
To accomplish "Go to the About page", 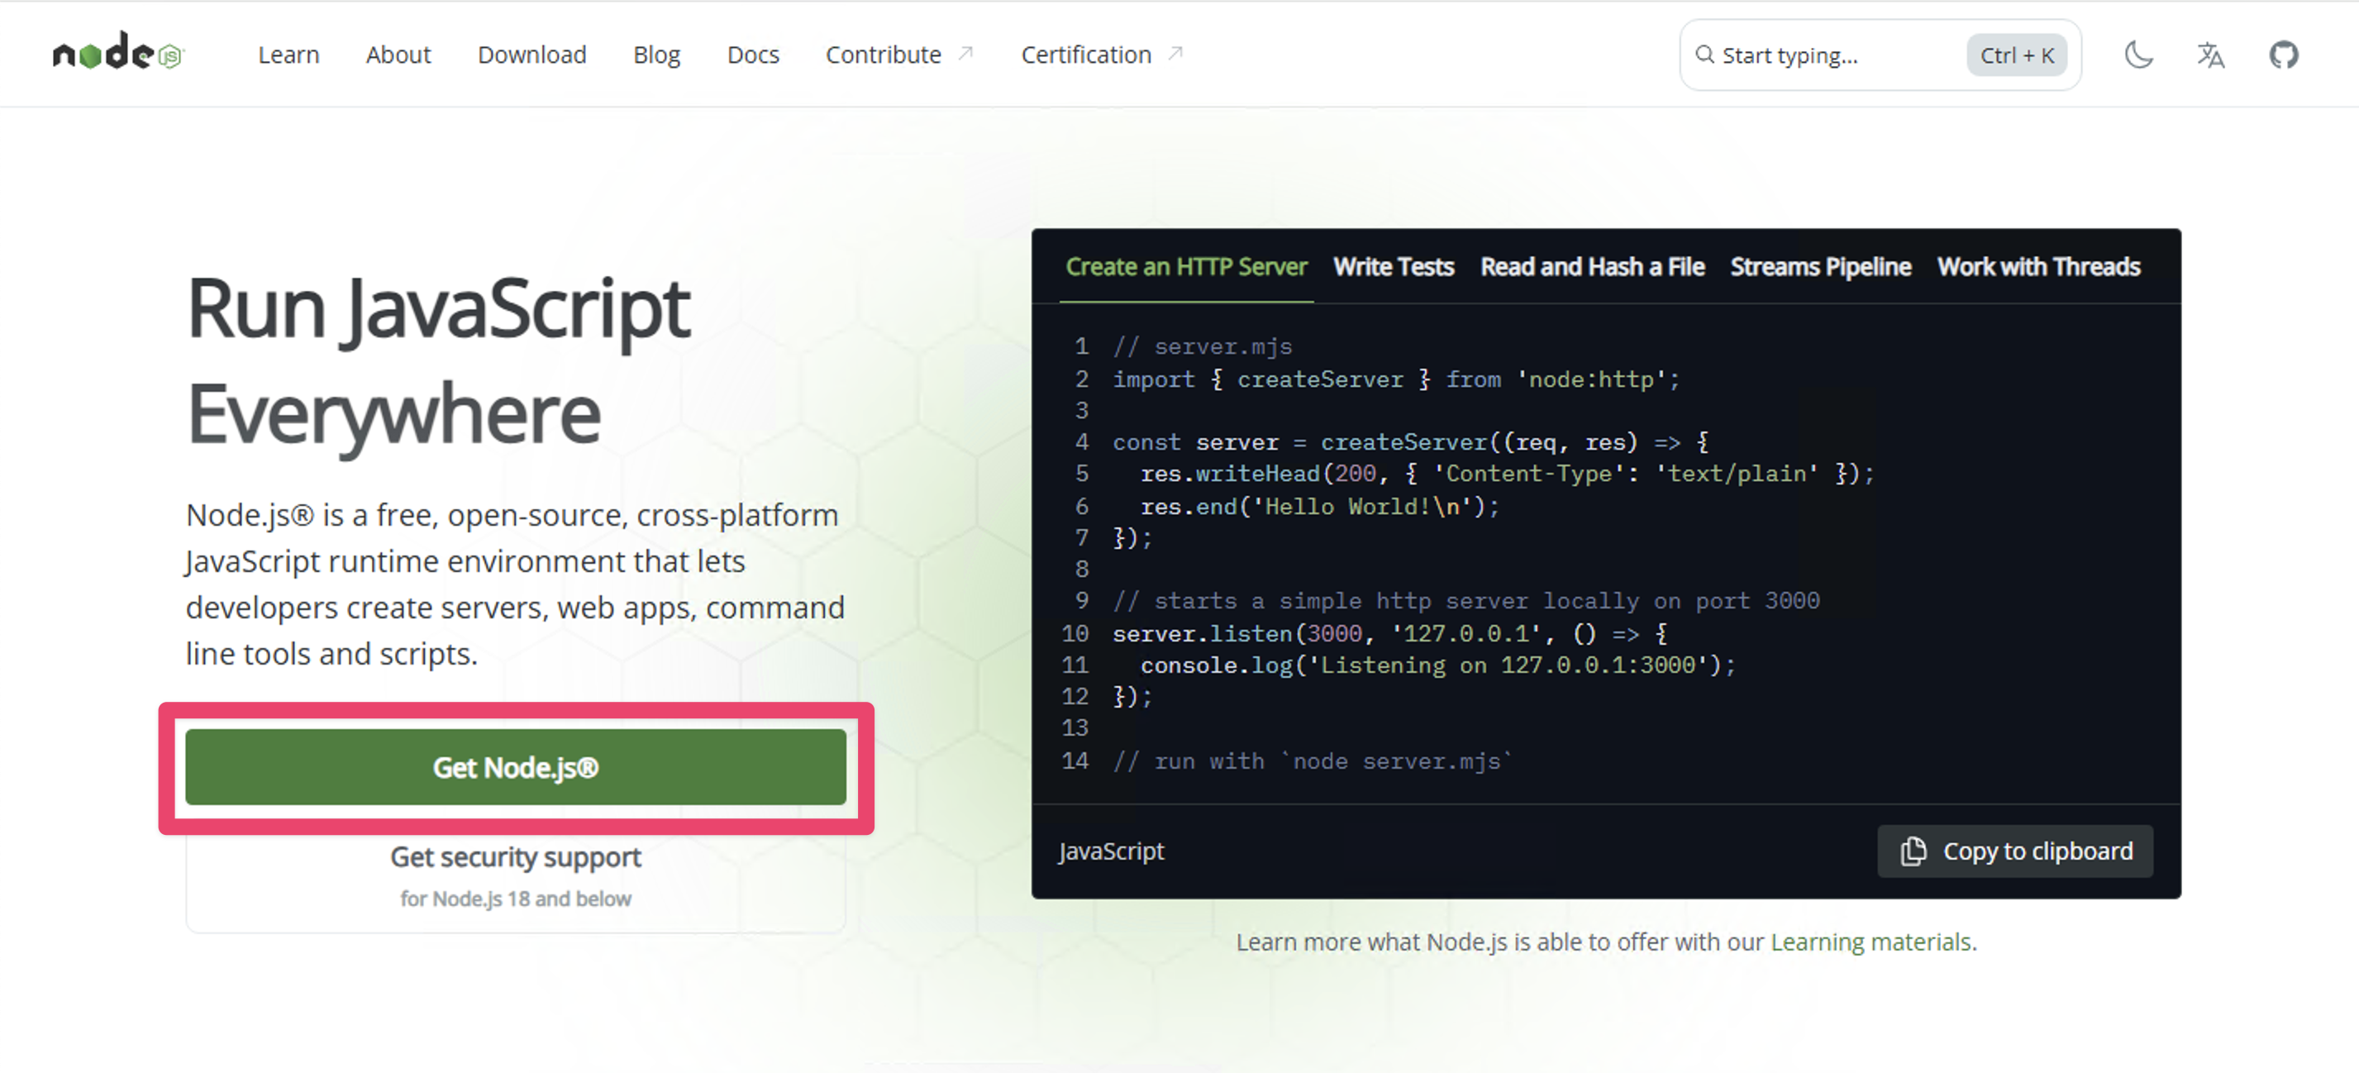I will point(398,55).
